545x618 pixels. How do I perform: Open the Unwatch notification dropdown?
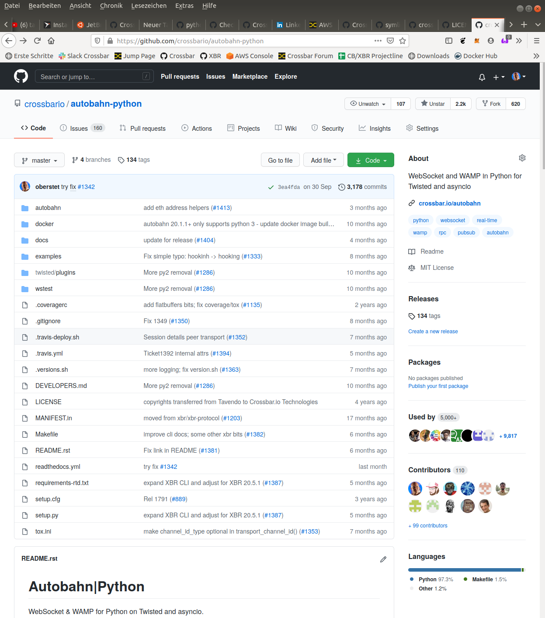tap(367, 104)
